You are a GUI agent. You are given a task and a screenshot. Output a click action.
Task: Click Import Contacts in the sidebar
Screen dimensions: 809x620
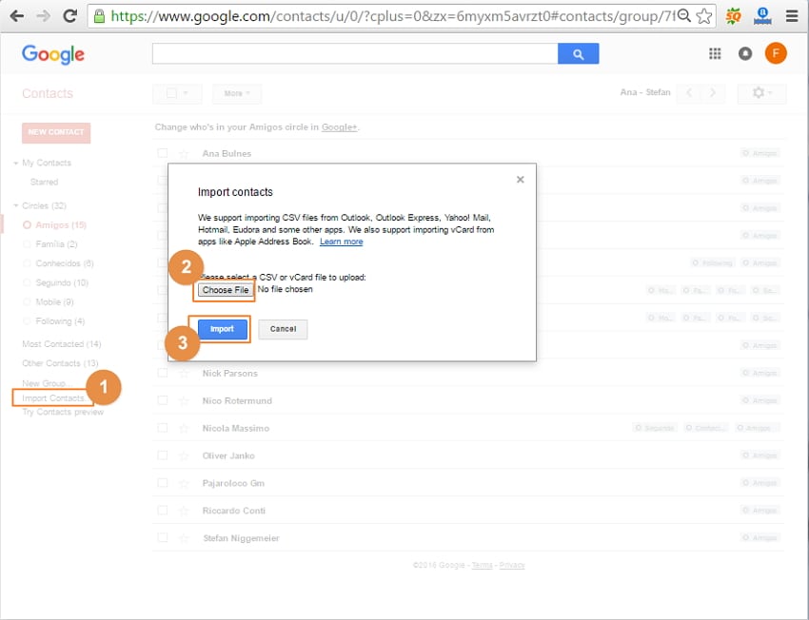click(x=53, y=397)
